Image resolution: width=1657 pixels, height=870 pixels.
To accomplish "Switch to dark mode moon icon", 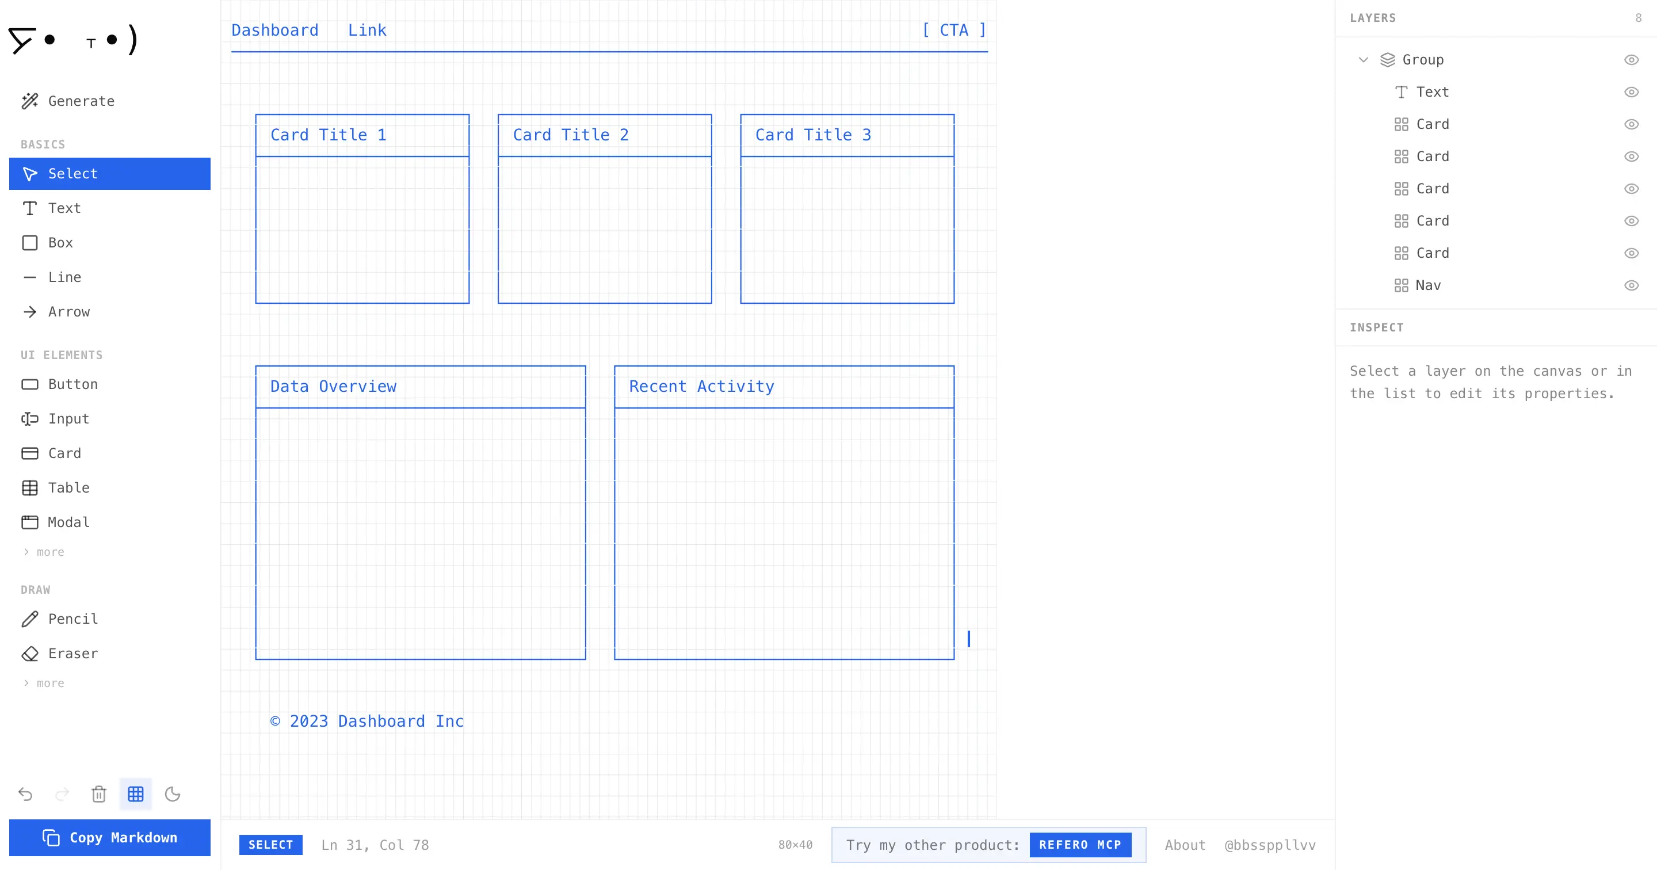I will click(x=173, y=795).
